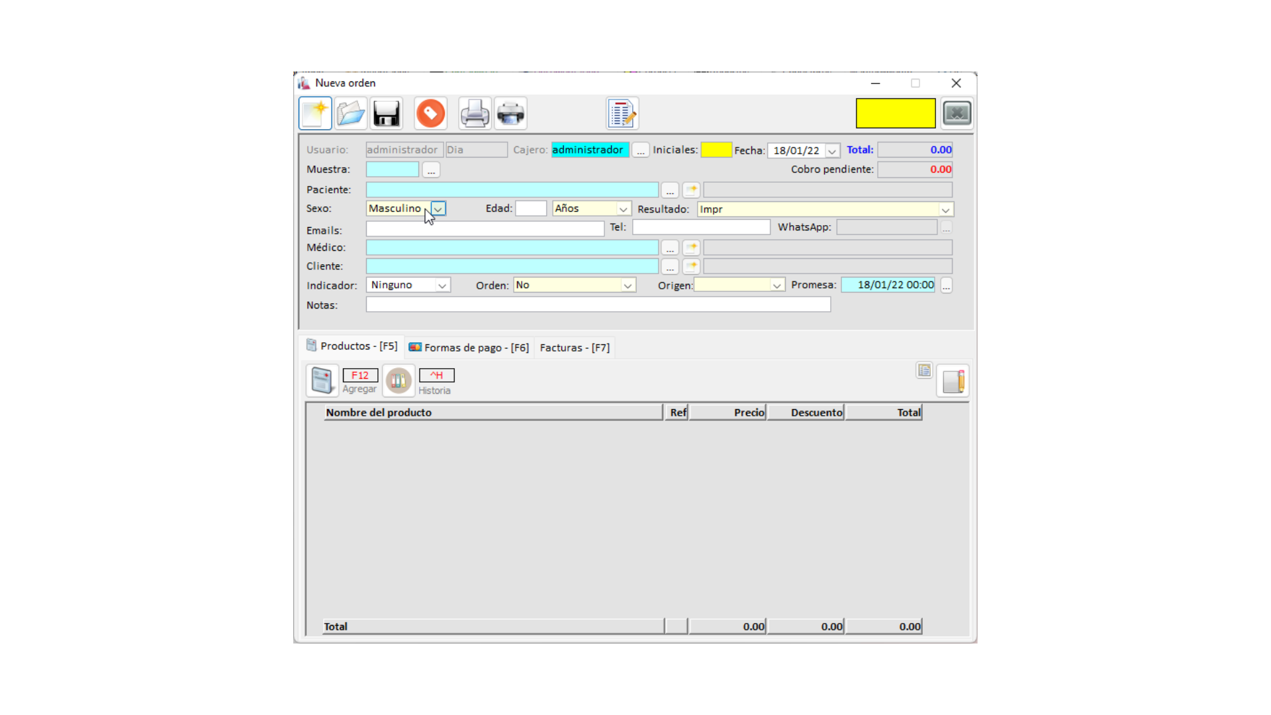
Task: Click the new order sparkle icon
Action: (315, 113)
